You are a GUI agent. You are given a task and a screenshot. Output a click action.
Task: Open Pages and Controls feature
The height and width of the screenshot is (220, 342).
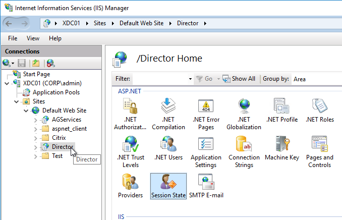[320, 152]
